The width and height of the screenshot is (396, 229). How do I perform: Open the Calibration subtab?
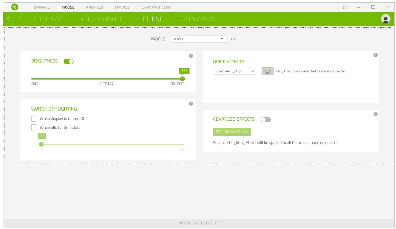point(196,19)
